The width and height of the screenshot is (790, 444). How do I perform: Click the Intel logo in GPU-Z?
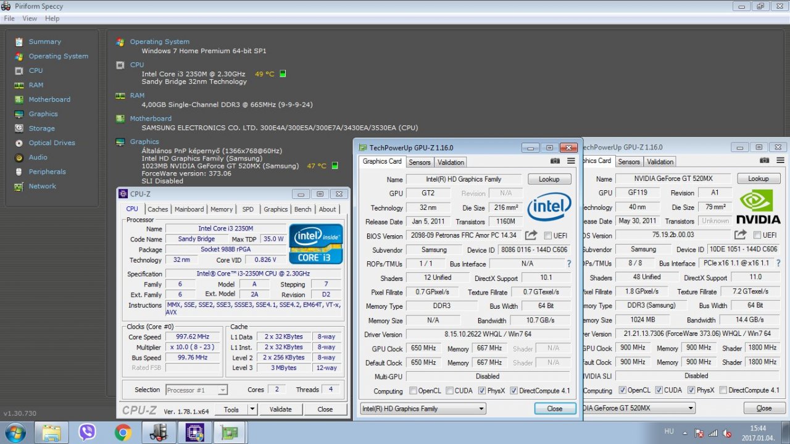[x=549, y=206]
